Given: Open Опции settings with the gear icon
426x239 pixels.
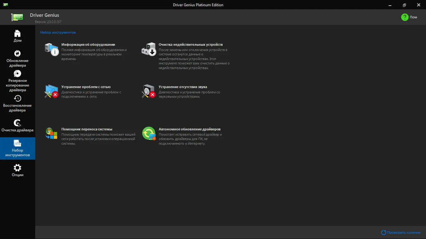Looking at the screenshot, I should pyautogui.click(x=17, y=171).
